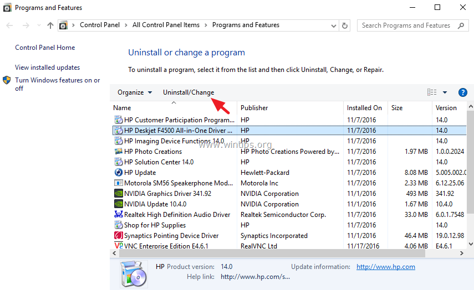Select HP Customer Participation Program icon
Viewport: 474px width, 290px height.
(x=119, y=120)
